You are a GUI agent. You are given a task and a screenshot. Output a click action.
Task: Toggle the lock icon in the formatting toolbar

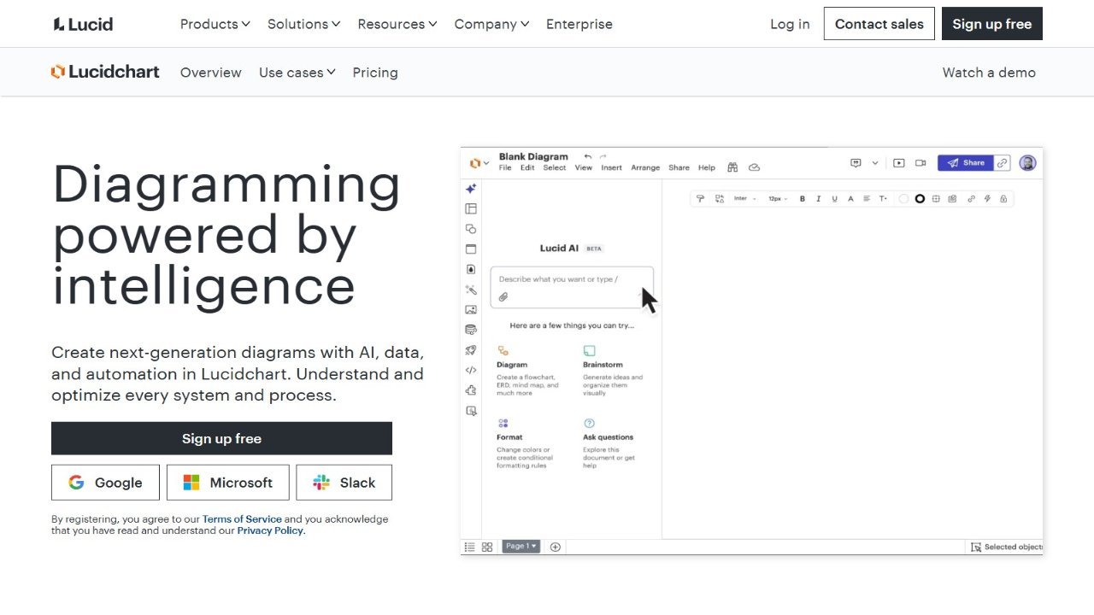[1003, 199]
